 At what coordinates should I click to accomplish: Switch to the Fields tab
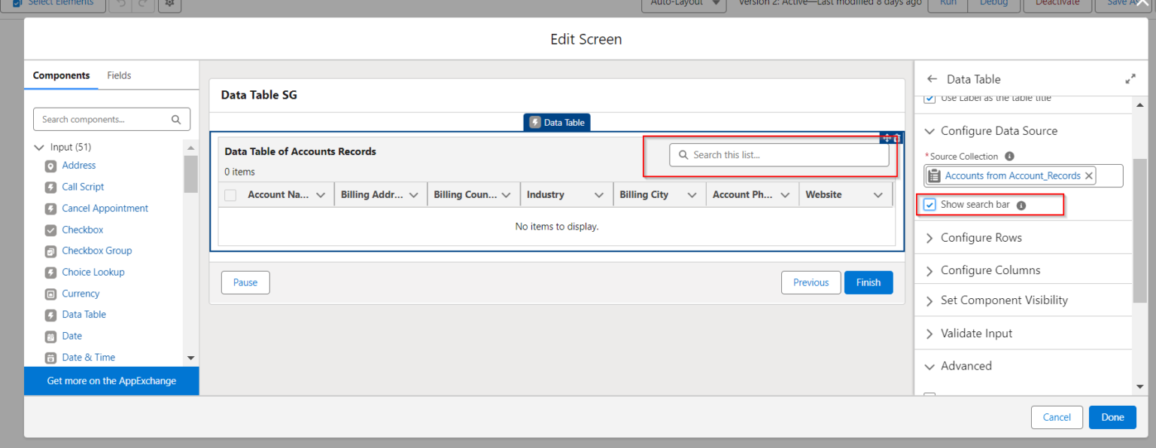click(119, 75)
